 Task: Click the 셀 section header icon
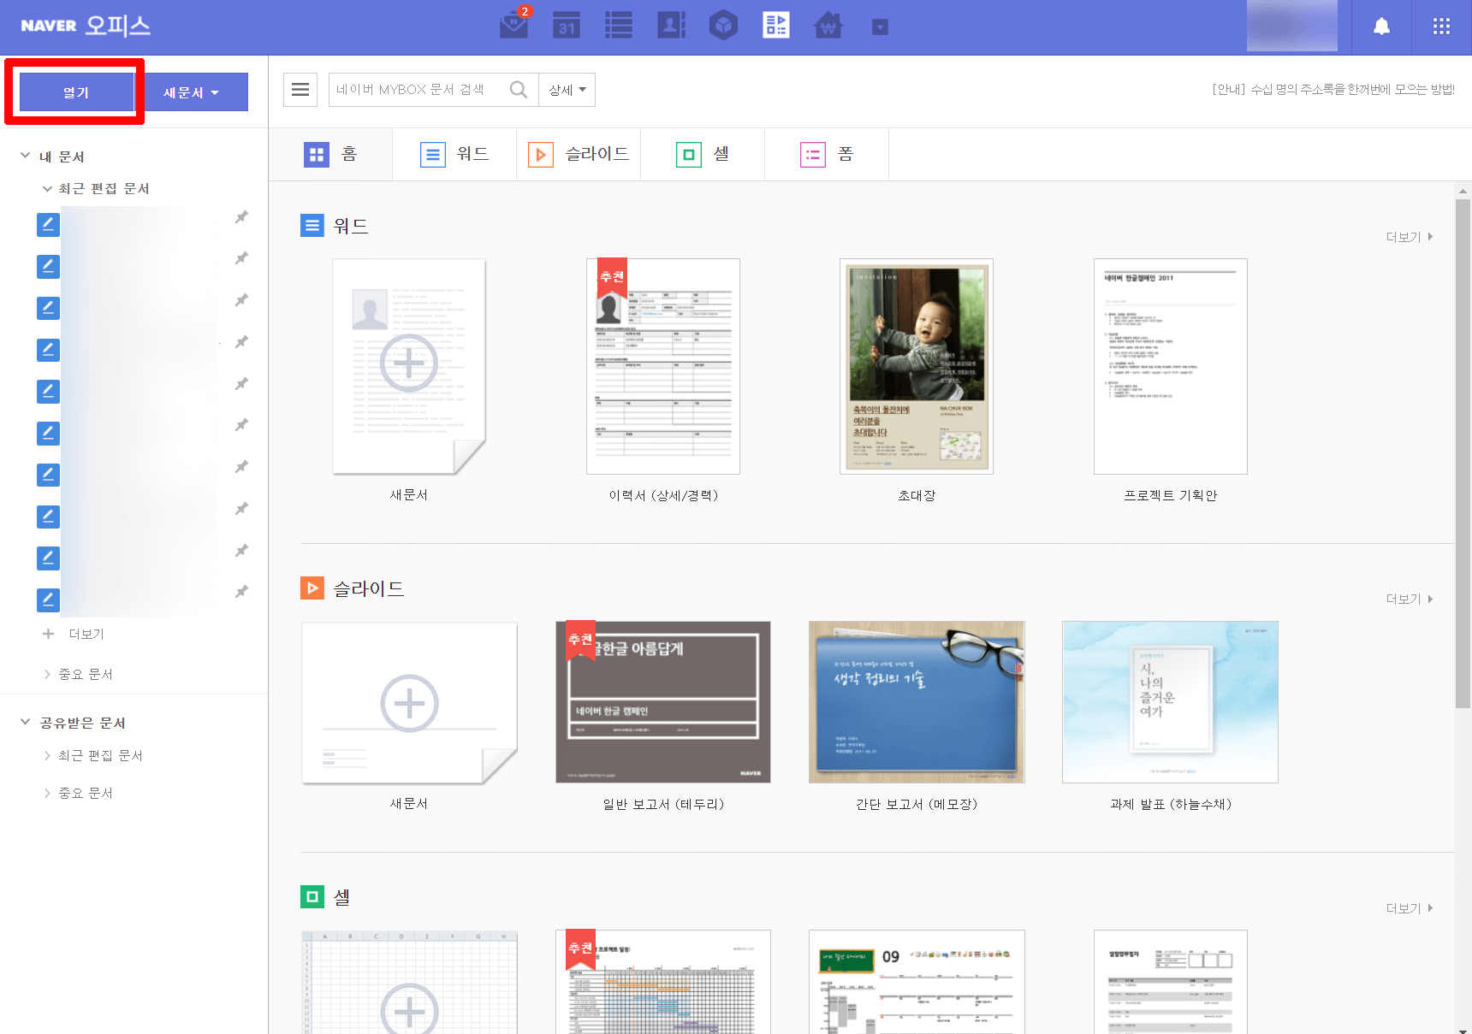[312, 897]
